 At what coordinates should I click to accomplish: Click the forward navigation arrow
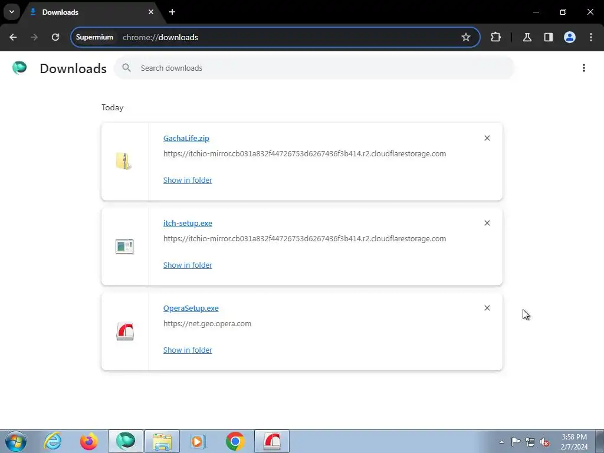34,37
